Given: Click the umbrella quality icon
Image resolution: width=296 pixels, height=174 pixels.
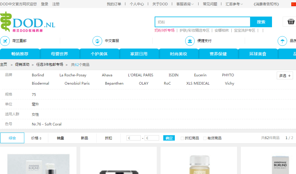Looking at the screenshot, I should pos(282,41).
